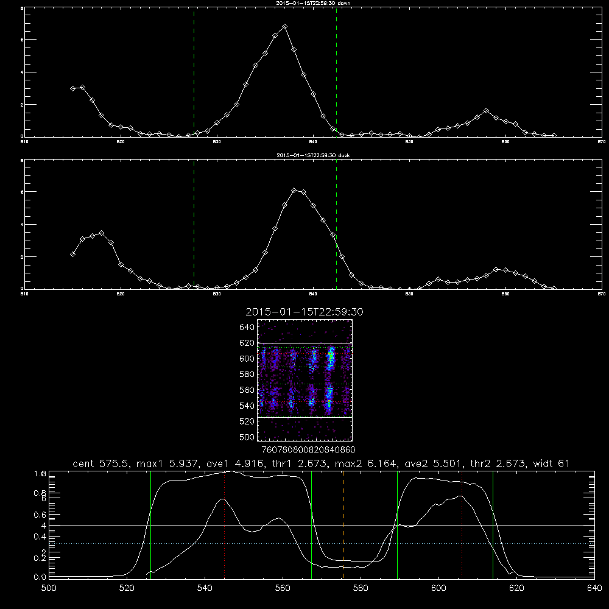Click the spectral image y-axis label 560

point(247,390)
